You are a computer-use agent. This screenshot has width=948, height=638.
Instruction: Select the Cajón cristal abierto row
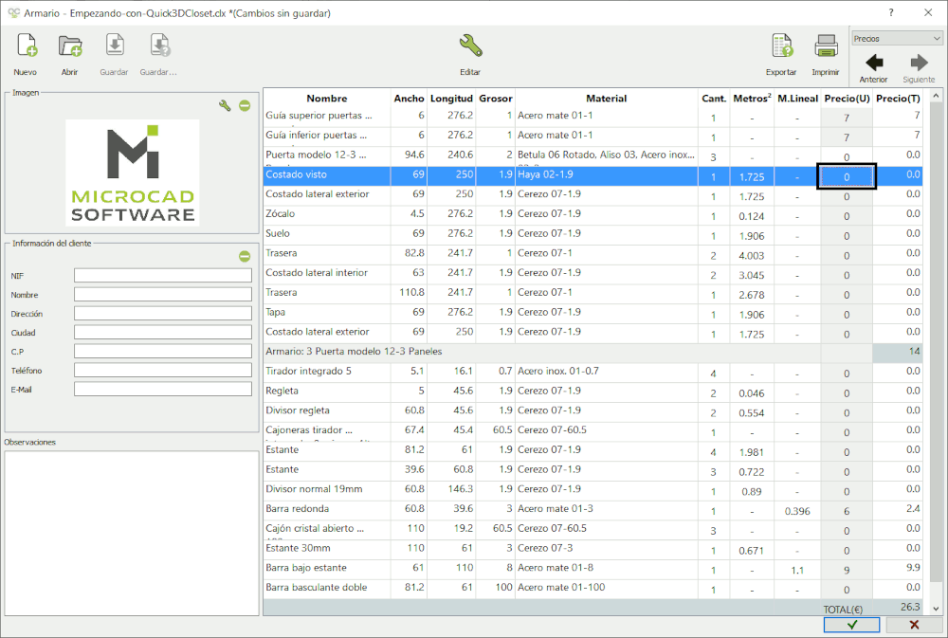coord(593,529)
